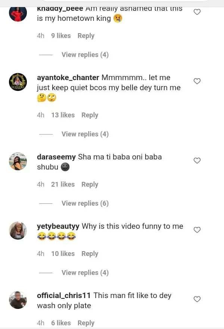View the 21 likes on daraseemy's comment

pyautogui.click(x=63, y=184)
